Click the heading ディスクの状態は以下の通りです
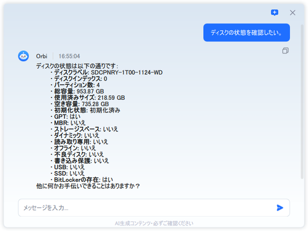This screenshot has height=231, width=308. coord(77,66)
